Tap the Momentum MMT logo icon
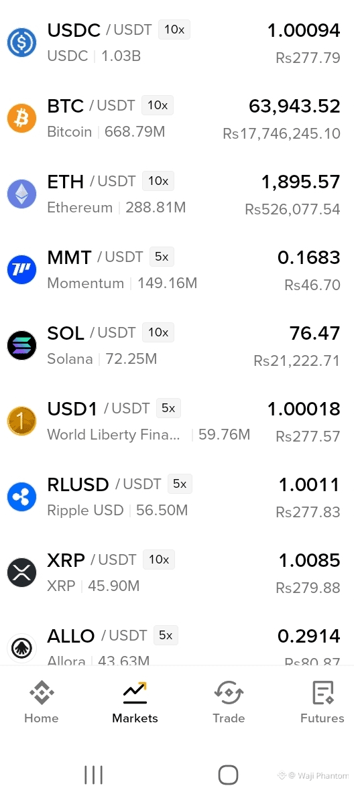Image resolution: width=354 pixels, height=786 pixels. pos(21,269)
